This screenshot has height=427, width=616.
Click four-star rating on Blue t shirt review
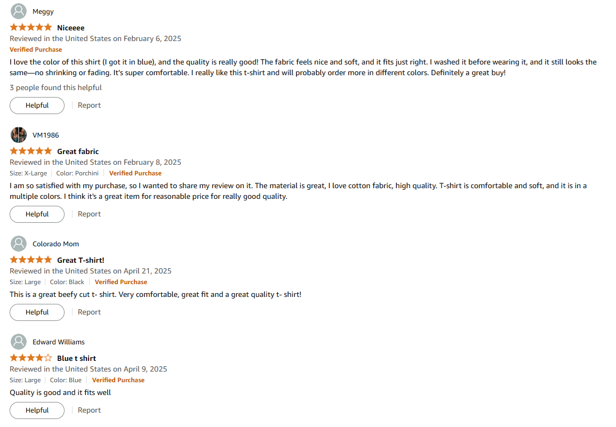coord(30,358)
